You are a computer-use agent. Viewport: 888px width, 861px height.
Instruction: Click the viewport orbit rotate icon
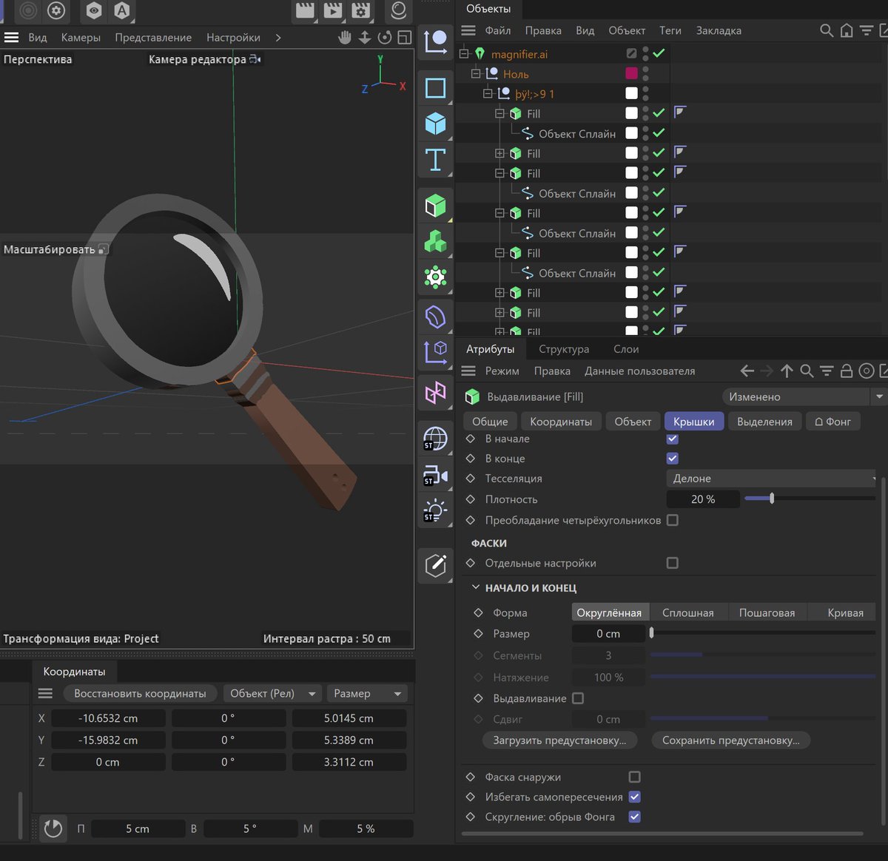[385, 37]
